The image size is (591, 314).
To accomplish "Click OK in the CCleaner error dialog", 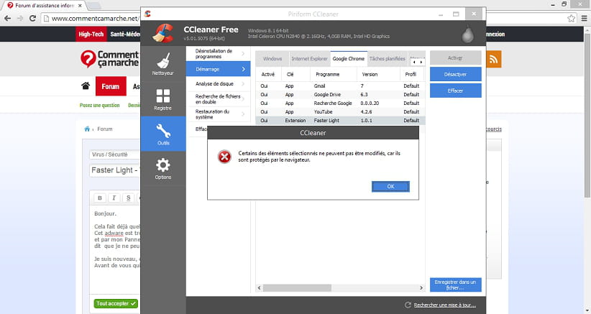I will tap(390, 186).
